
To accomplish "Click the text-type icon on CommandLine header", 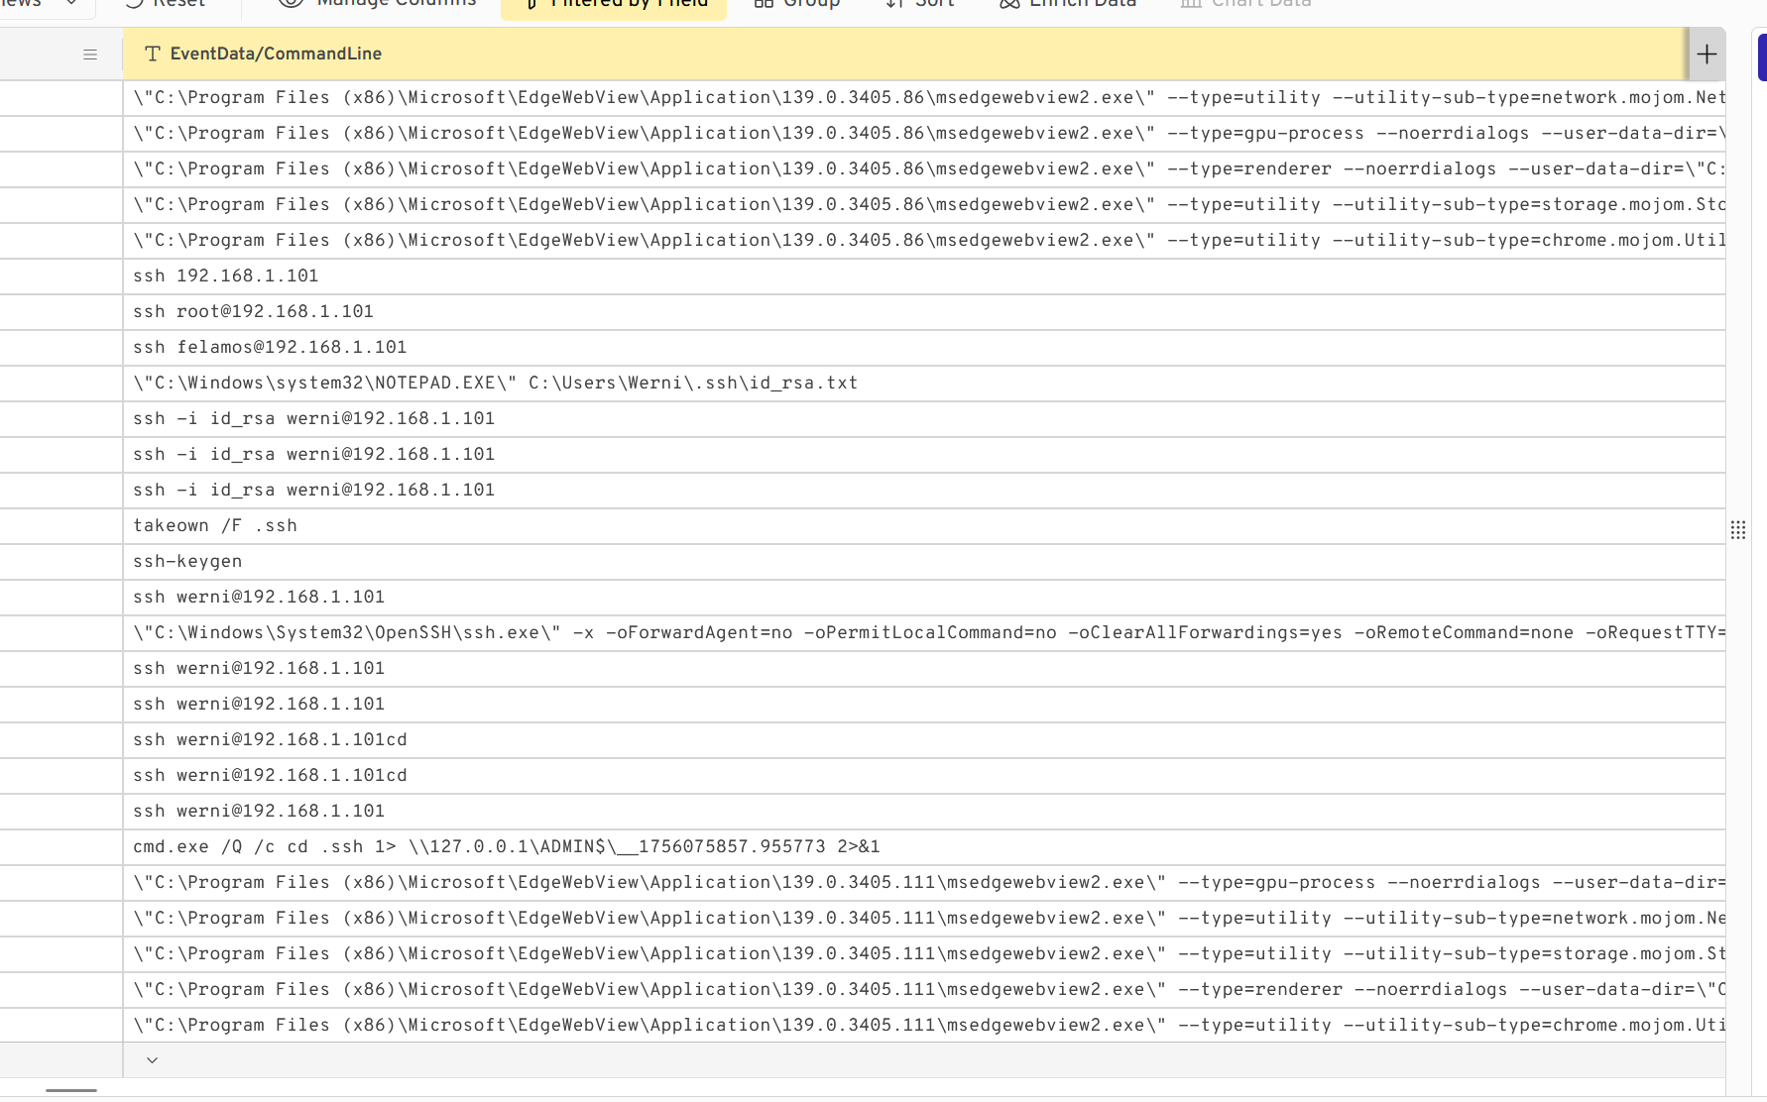I will (152, 55).
